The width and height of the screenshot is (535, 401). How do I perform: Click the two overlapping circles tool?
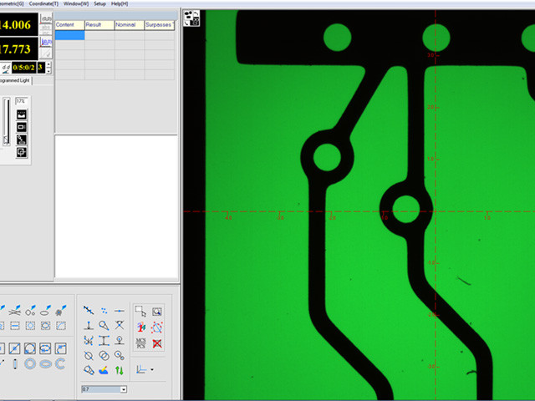[x=104, y=355]
